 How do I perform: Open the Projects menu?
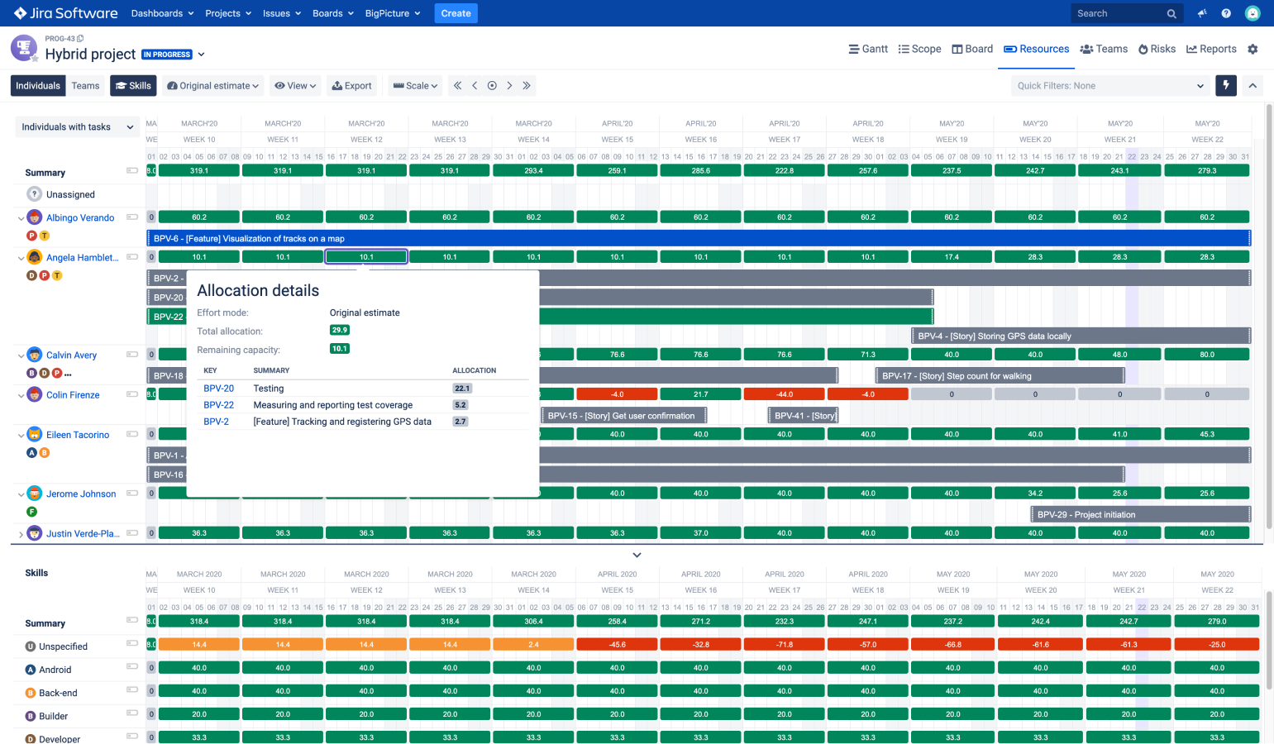coord(228,13)
